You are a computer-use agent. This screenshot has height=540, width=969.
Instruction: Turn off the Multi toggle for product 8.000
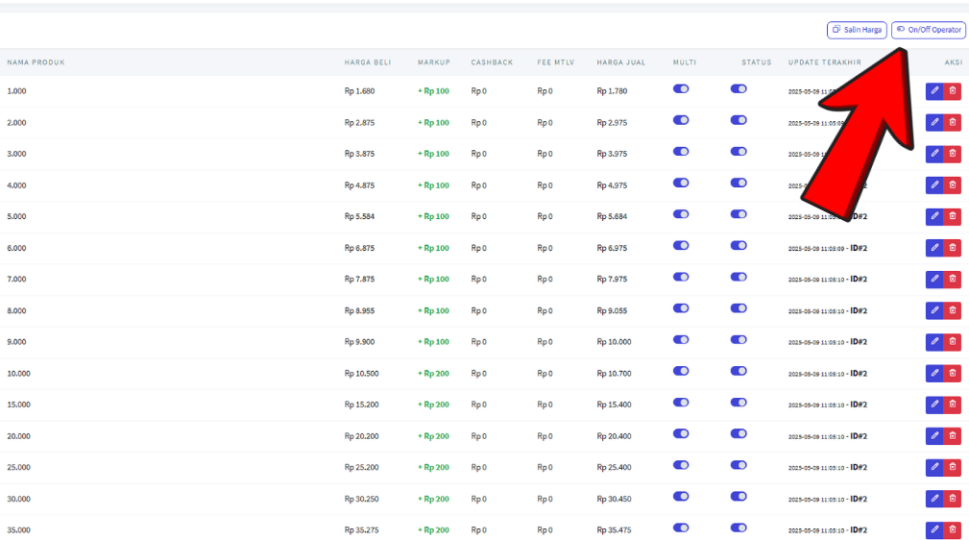(x=681, y=308)
